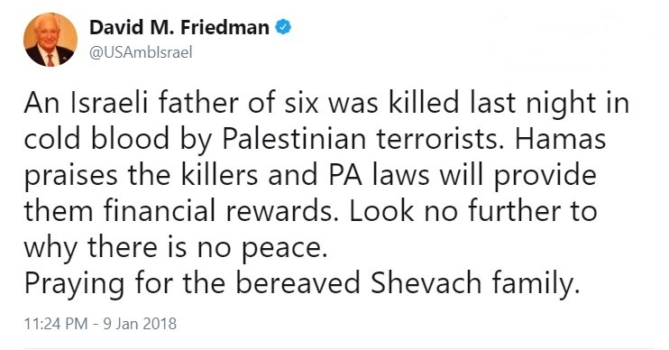Visit the @USAmbIsrael handle link

point(141,52)
